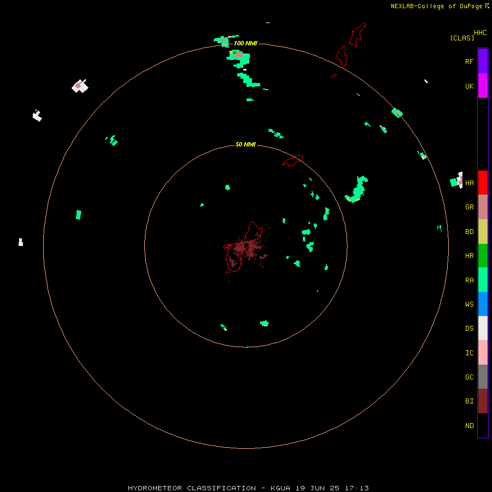Click the 50 NMI range ring label

245,144
